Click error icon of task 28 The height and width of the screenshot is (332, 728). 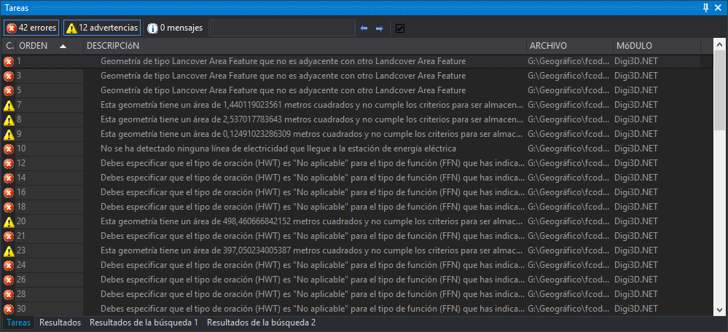point(8,294)
